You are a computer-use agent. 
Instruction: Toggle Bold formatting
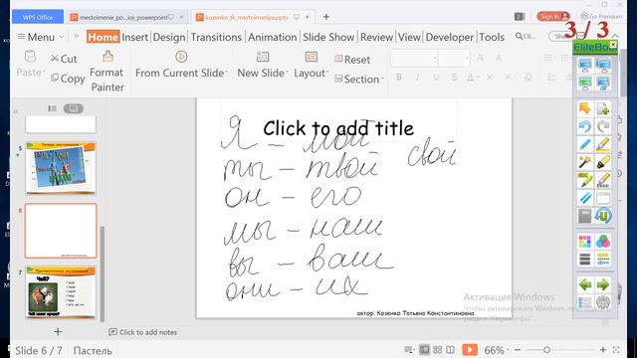(399, 77)
